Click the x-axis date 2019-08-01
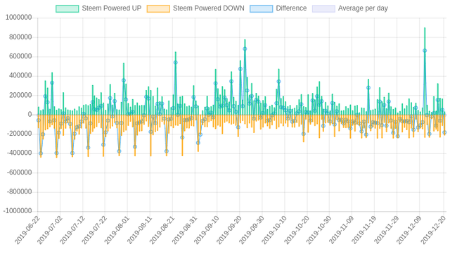This screenshot has width=450, height=254. 117,230
